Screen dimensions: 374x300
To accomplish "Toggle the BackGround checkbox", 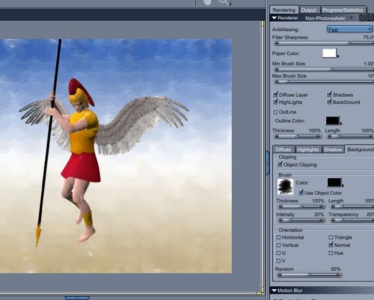I will [329, 102].
